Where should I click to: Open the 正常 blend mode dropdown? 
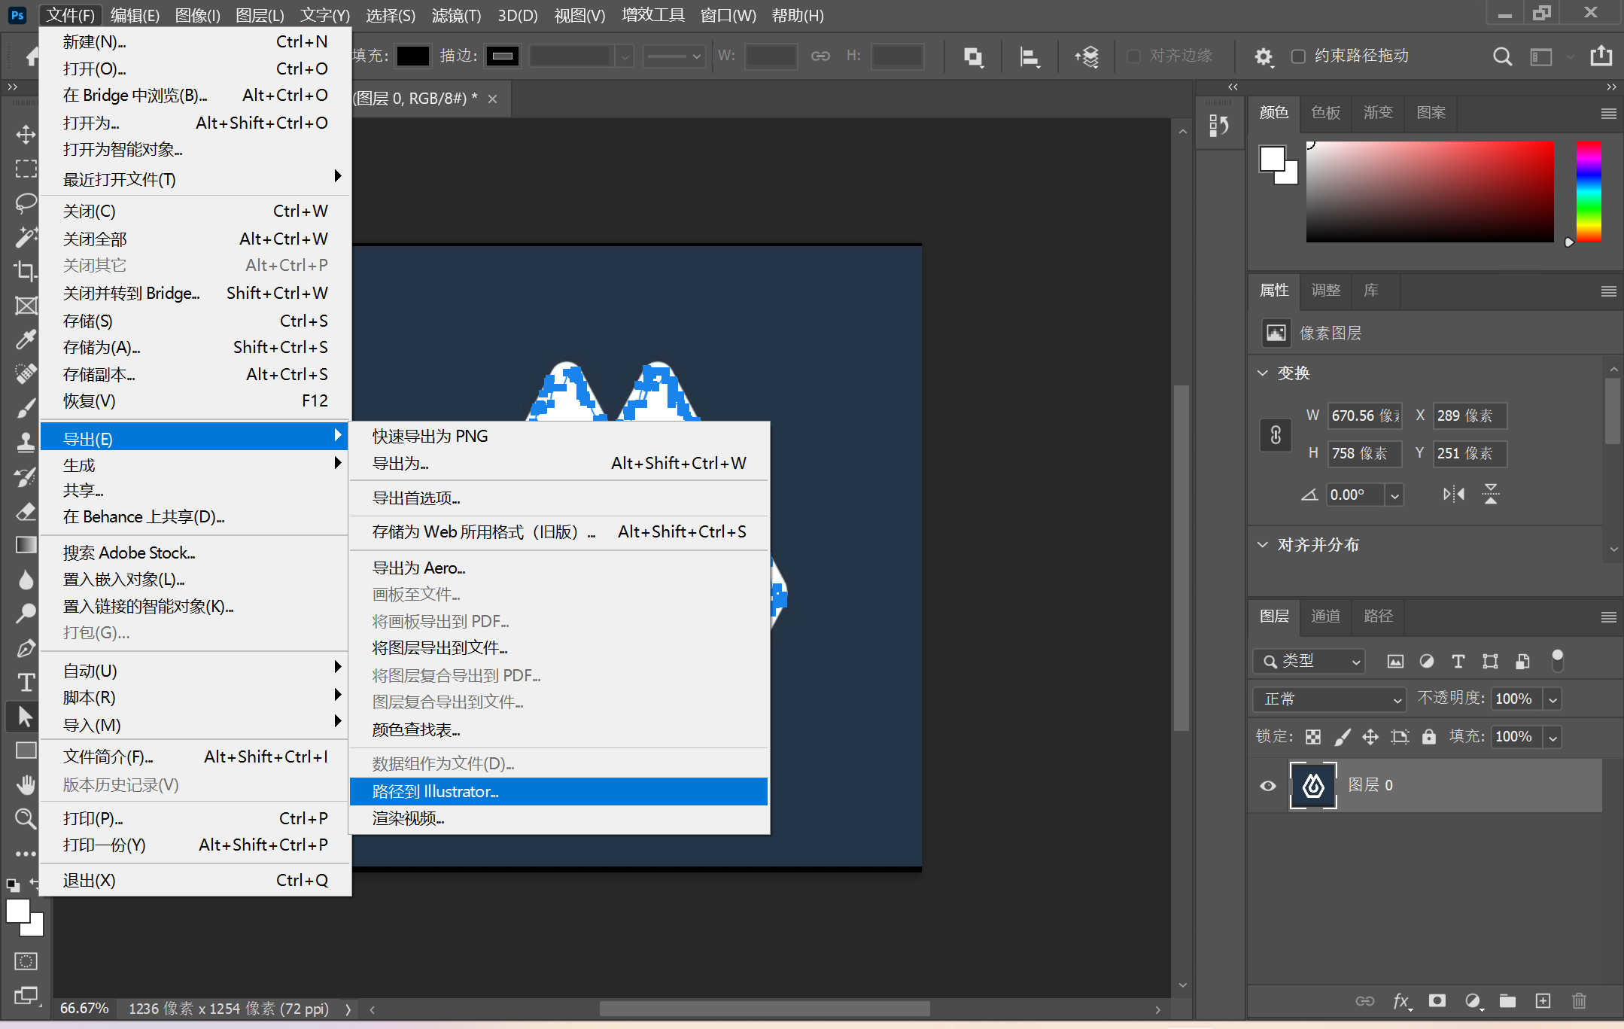[1329, 699]
